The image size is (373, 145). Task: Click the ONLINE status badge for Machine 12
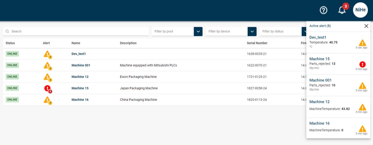[12, 77]
